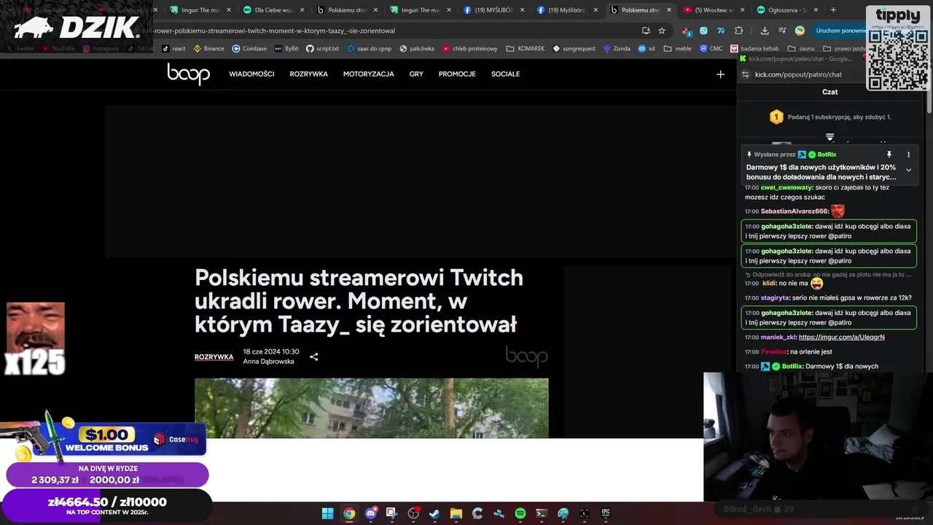Open Spotify from the taskbar
This screenshot has height=525, width=933.
click(x=520, y=513)
